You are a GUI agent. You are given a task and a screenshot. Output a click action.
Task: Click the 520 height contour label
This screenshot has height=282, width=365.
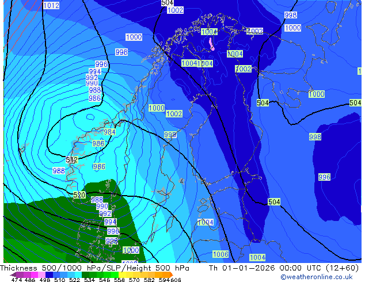(79, 195)
